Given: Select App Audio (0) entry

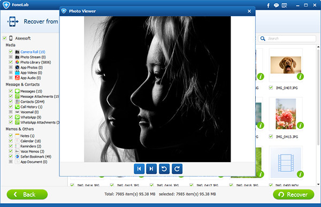Looking at the screenshot, I should tap(30, 78).
